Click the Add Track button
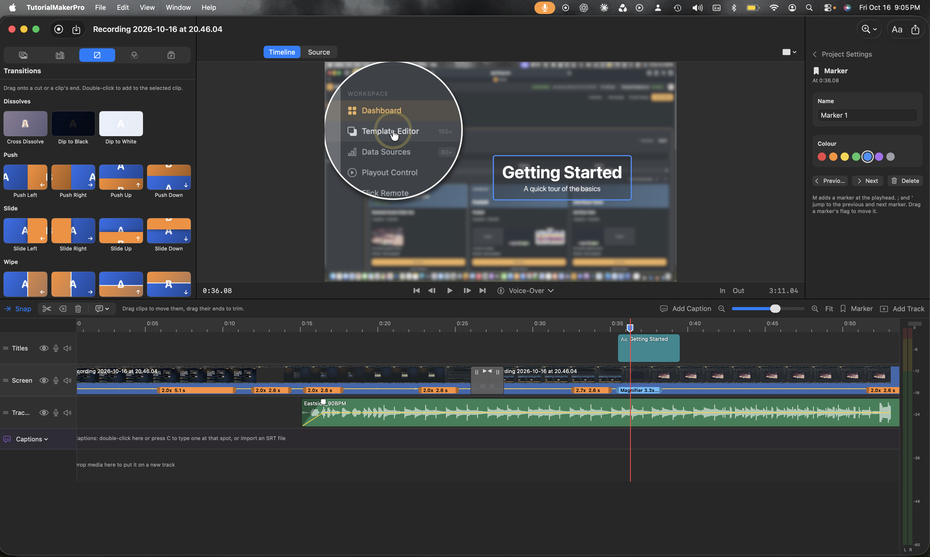 (902, 309)
